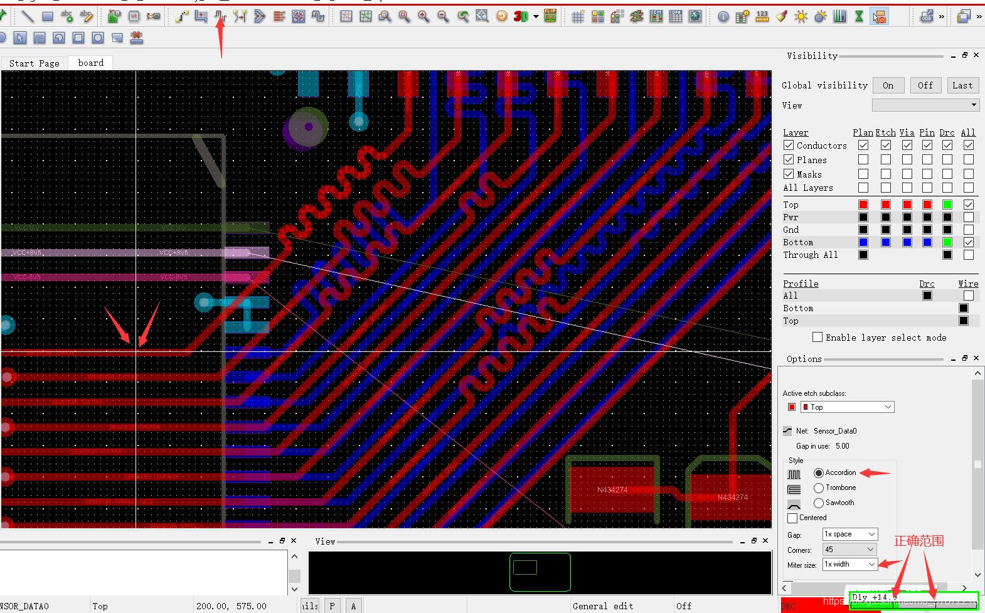
Task: Click the ODB export icon
Action: (x=927, y=17)
